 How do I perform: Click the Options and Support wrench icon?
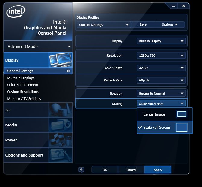[x=61, y=155]
